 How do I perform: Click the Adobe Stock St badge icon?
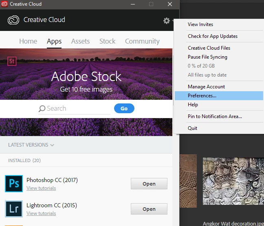coord(12,61)
